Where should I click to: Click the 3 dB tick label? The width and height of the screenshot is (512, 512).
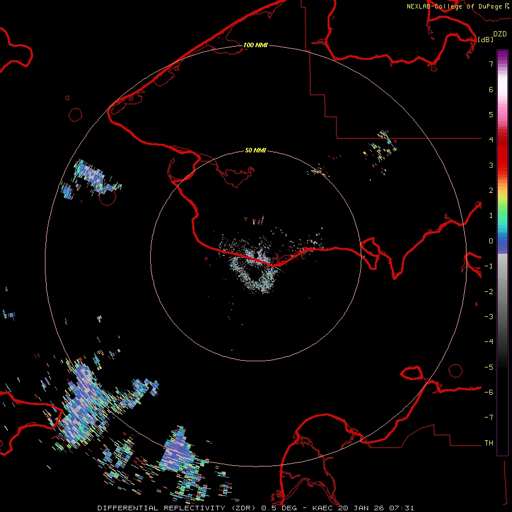point(491,165)
